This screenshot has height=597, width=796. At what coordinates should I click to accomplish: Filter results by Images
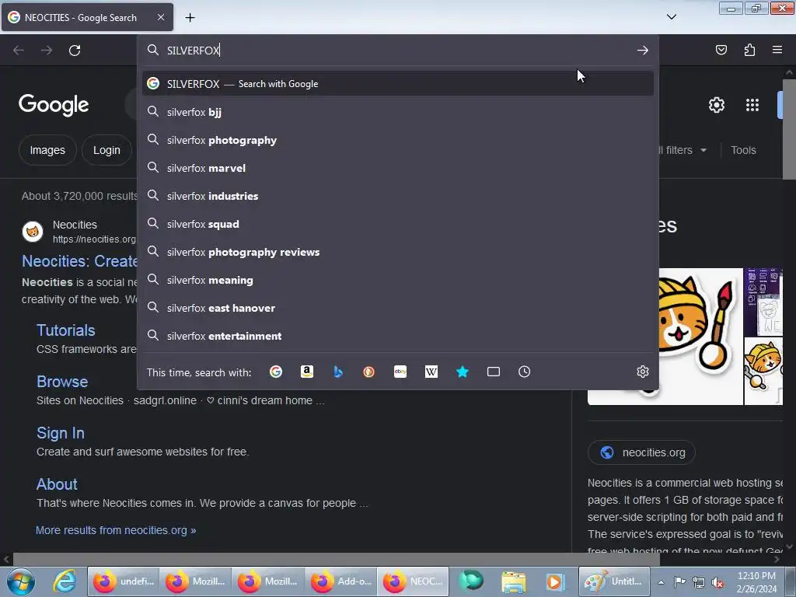click(x=47, y=150)
